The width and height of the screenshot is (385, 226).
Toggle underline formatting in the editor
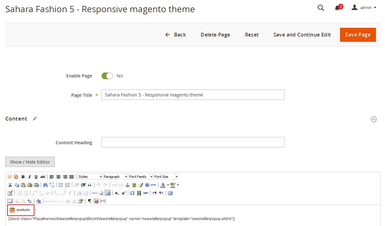pos(36,177)
